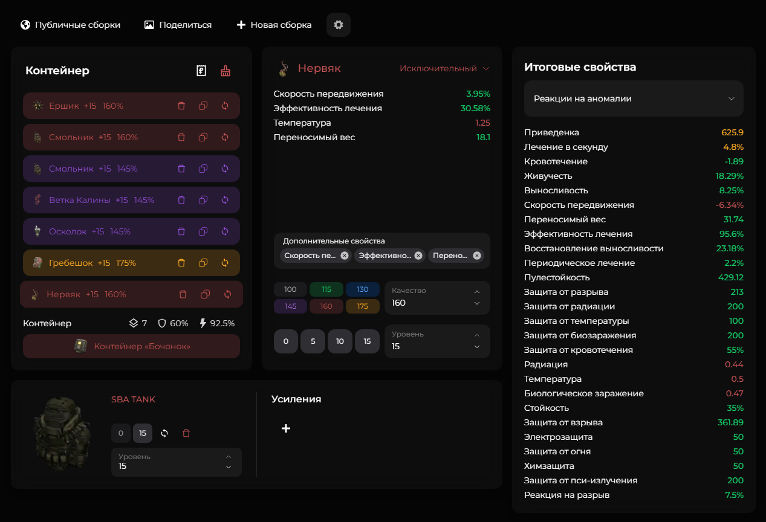Screen dimensions: 766x522
Task: Replace SBA TANK armor with swap icon
Action: point(164,433)
